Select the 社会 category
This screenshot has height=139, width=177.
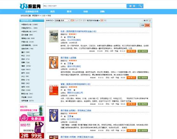(x=26, y=69)
